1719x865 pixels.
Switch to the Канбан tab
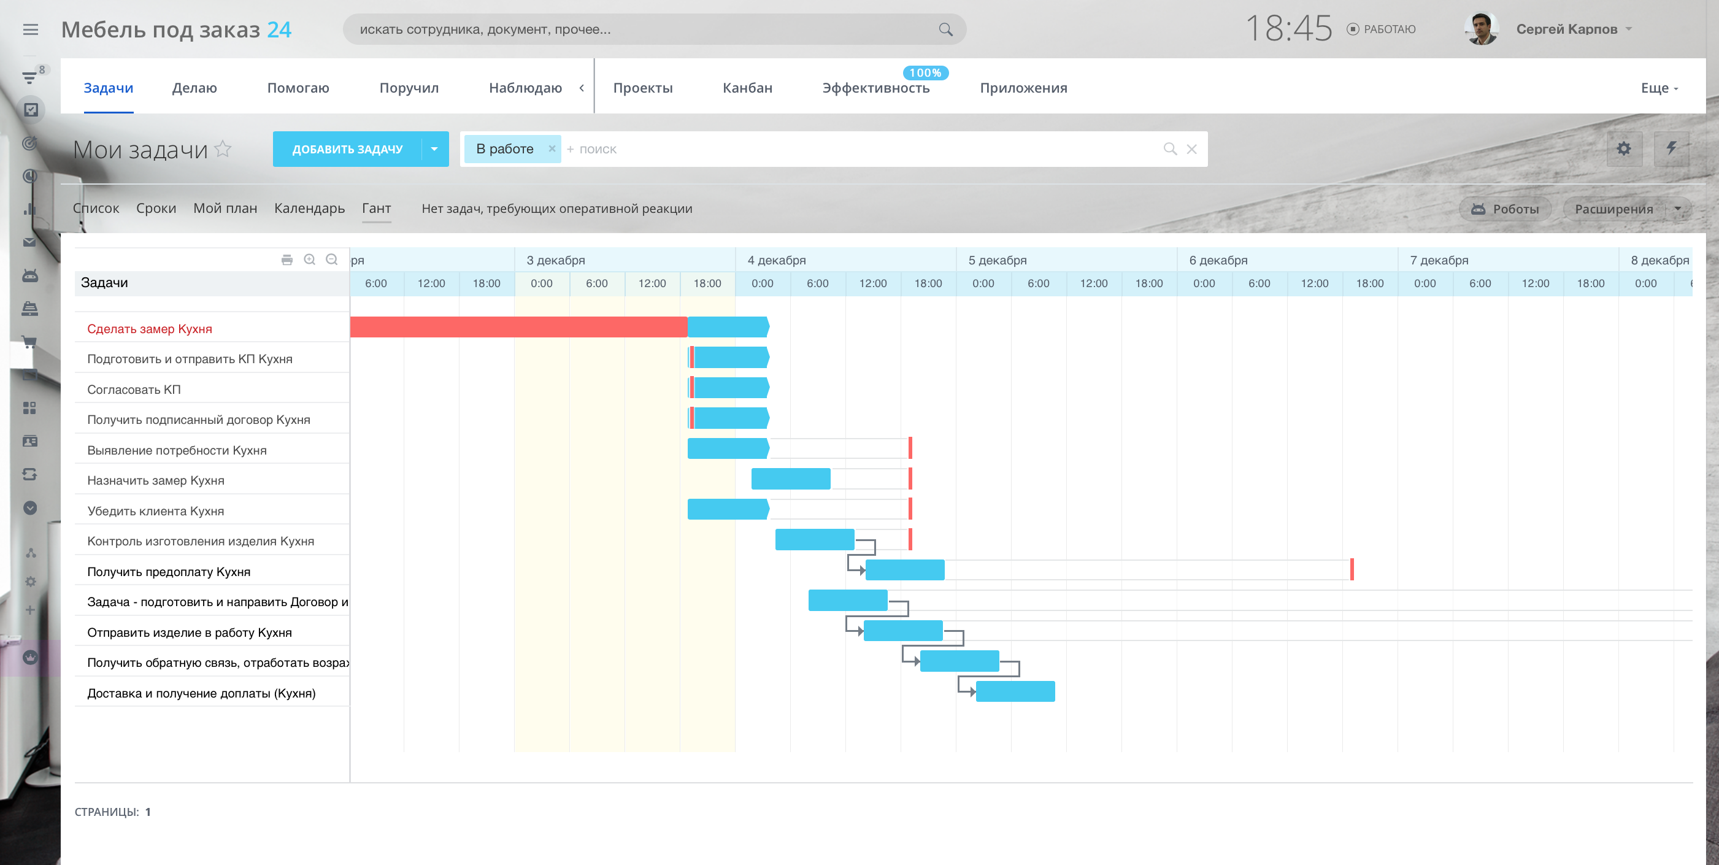point(747,88)
